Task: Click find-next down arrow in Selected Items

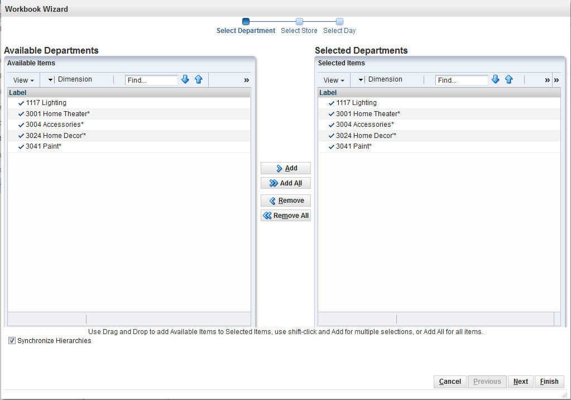Action: click(x=495, y=79)
